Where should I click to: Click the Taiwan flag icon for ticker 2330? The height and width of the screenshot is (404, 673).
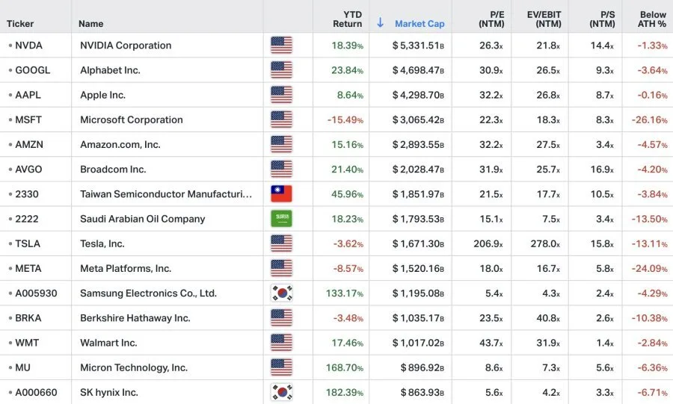tap(282, 194)
